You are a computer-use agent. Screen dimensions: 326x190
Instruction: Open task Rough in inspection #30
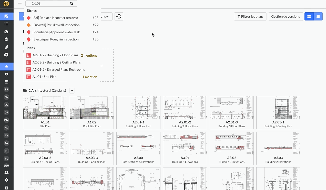point(63,39)
